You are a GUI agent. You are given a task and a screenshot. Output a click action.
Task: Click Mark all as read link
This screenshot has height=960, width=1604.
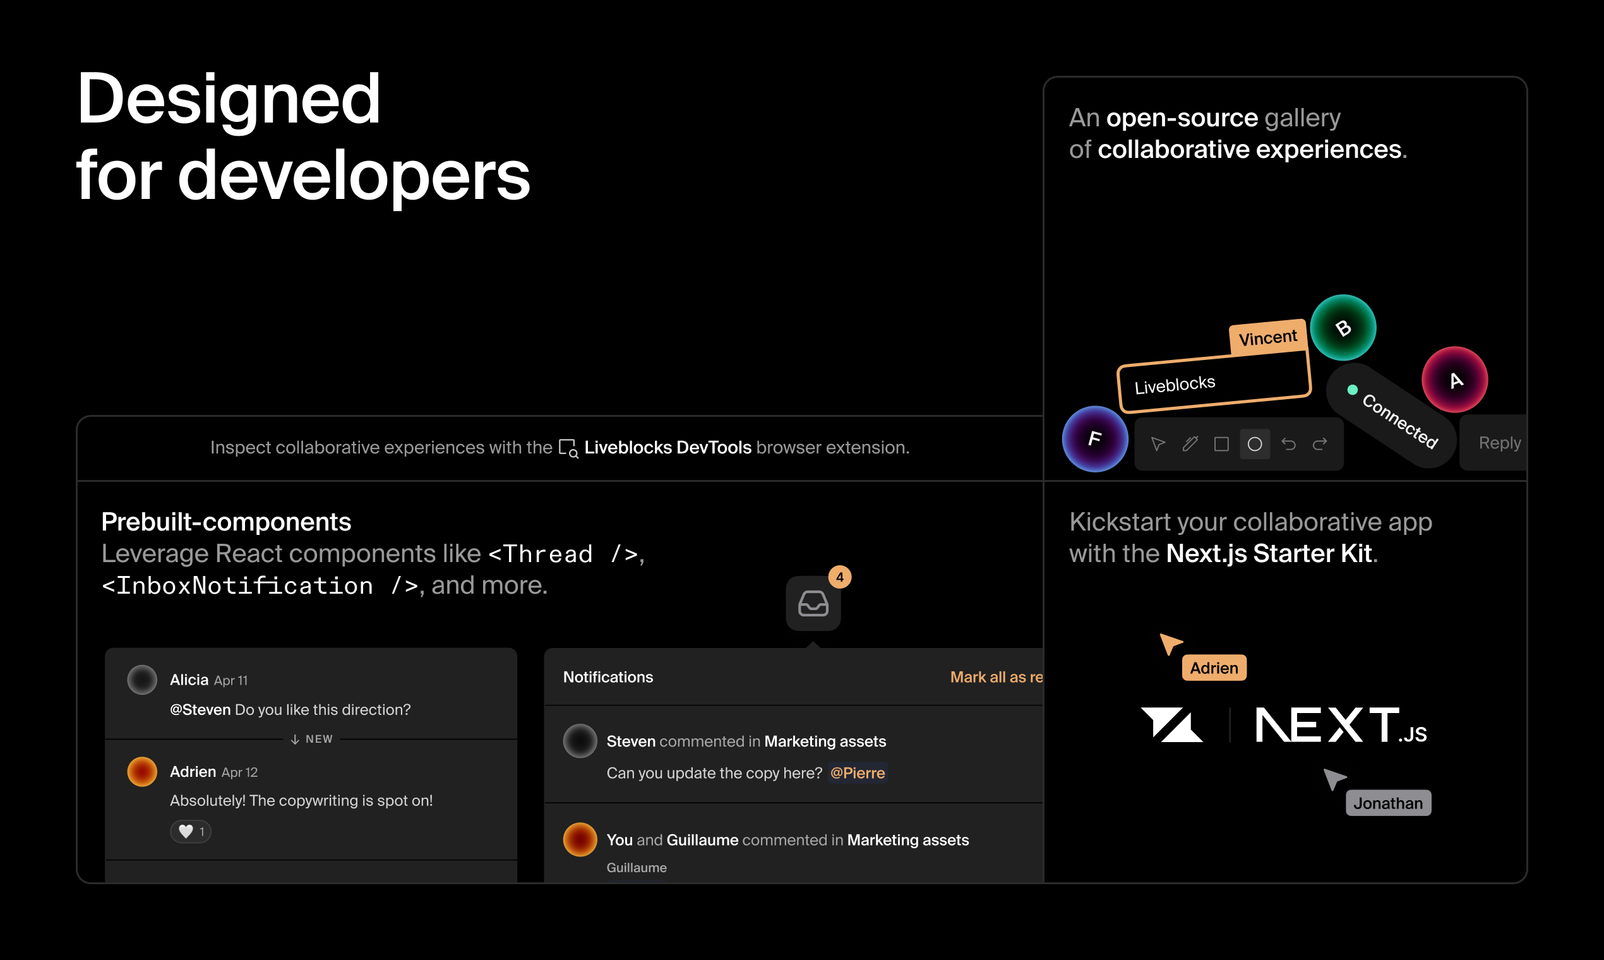(997, 676)
